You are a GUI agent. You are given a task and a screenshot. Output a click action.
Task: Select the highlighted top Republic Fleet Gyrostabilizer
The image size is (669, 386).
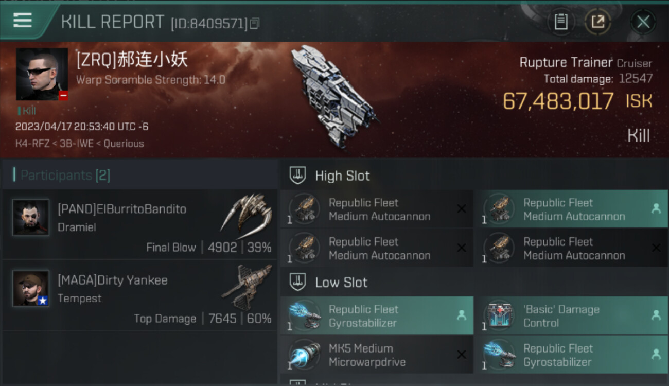(x=377, y=316)
